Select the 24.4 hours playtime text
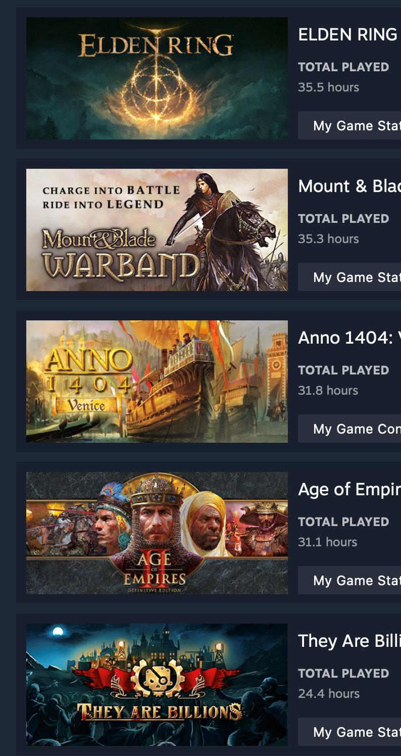Viewport: 401px width, 756px height. [329, 694]
